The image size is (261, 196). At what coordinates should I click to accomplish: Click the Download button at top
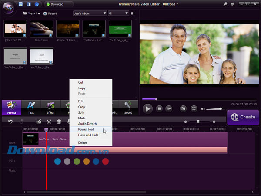pos(54,4)
